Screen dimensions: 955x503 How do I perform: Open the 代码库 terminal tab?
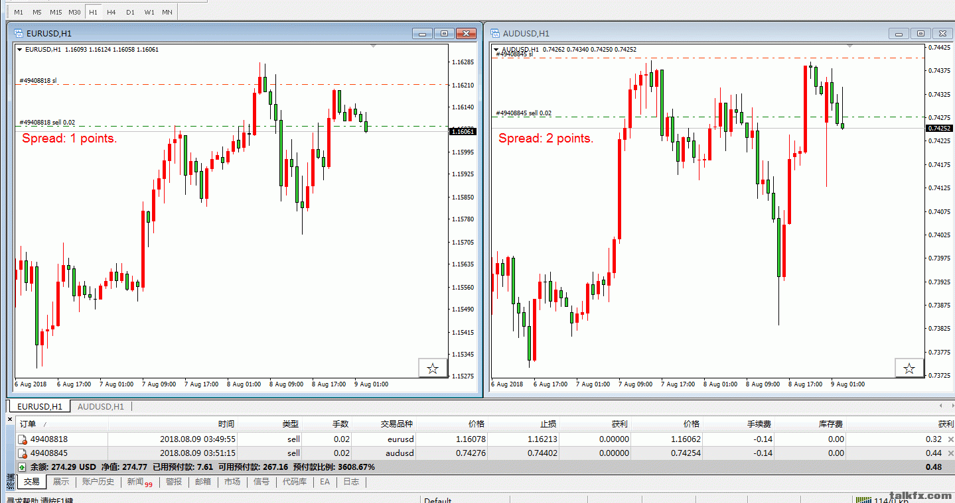coord(295,482)
